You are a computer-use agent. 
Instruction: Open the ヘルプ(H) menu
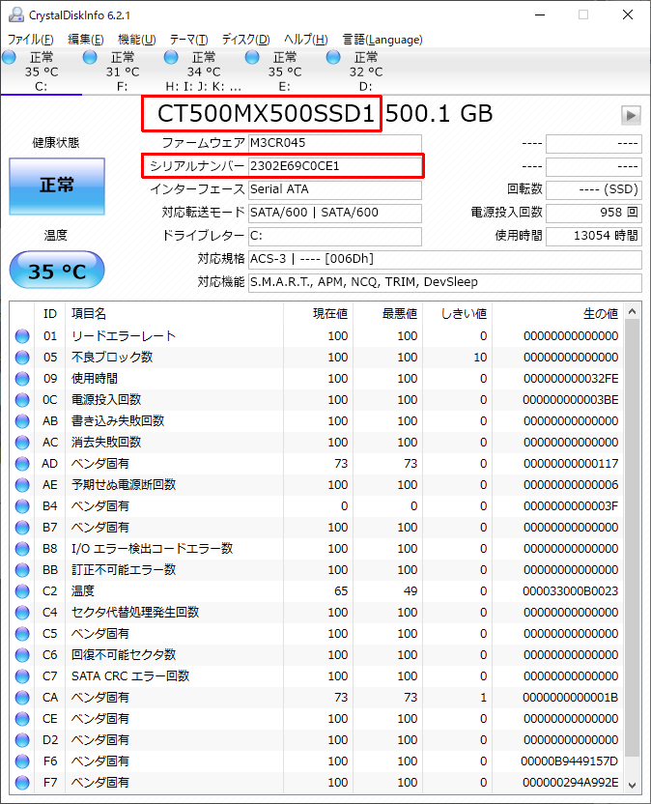(x=306, y=40)
